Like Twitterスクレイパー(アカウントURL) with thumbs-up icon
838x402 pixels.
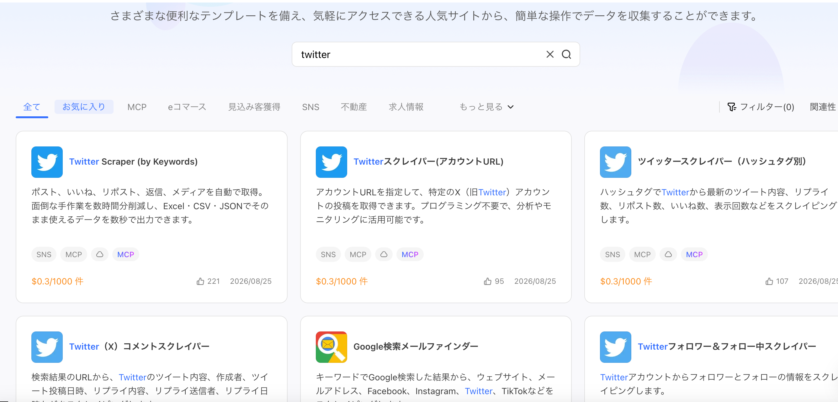(x=488, y=281)
